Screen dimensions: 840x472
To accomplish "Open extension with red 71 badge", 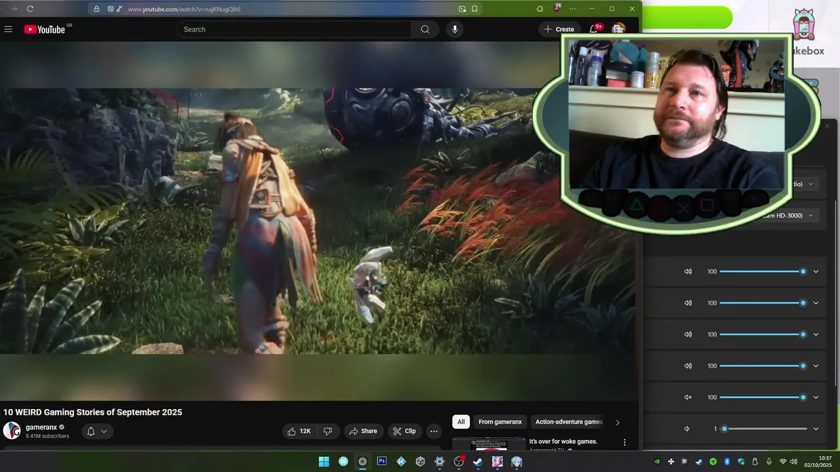I will tap(556, 9).
